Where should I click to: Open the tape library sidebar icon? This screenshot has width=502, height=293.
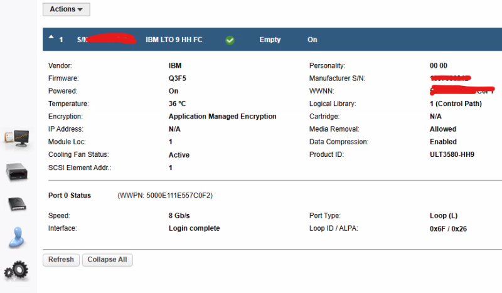pos(17,172)
